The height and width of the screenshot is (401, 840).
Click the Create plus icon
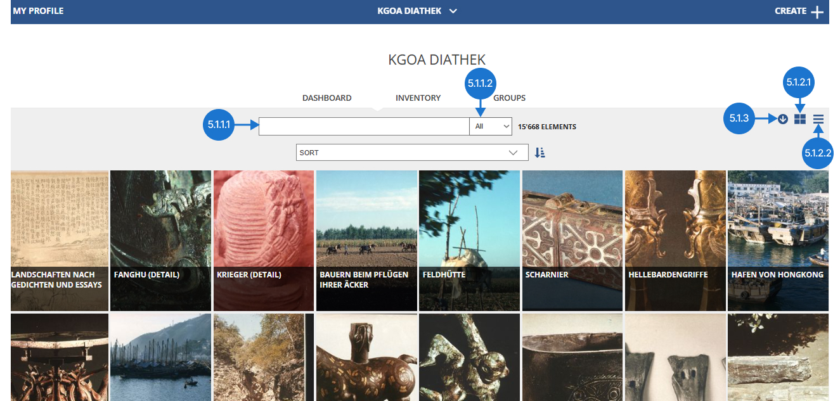coord(817,11)
